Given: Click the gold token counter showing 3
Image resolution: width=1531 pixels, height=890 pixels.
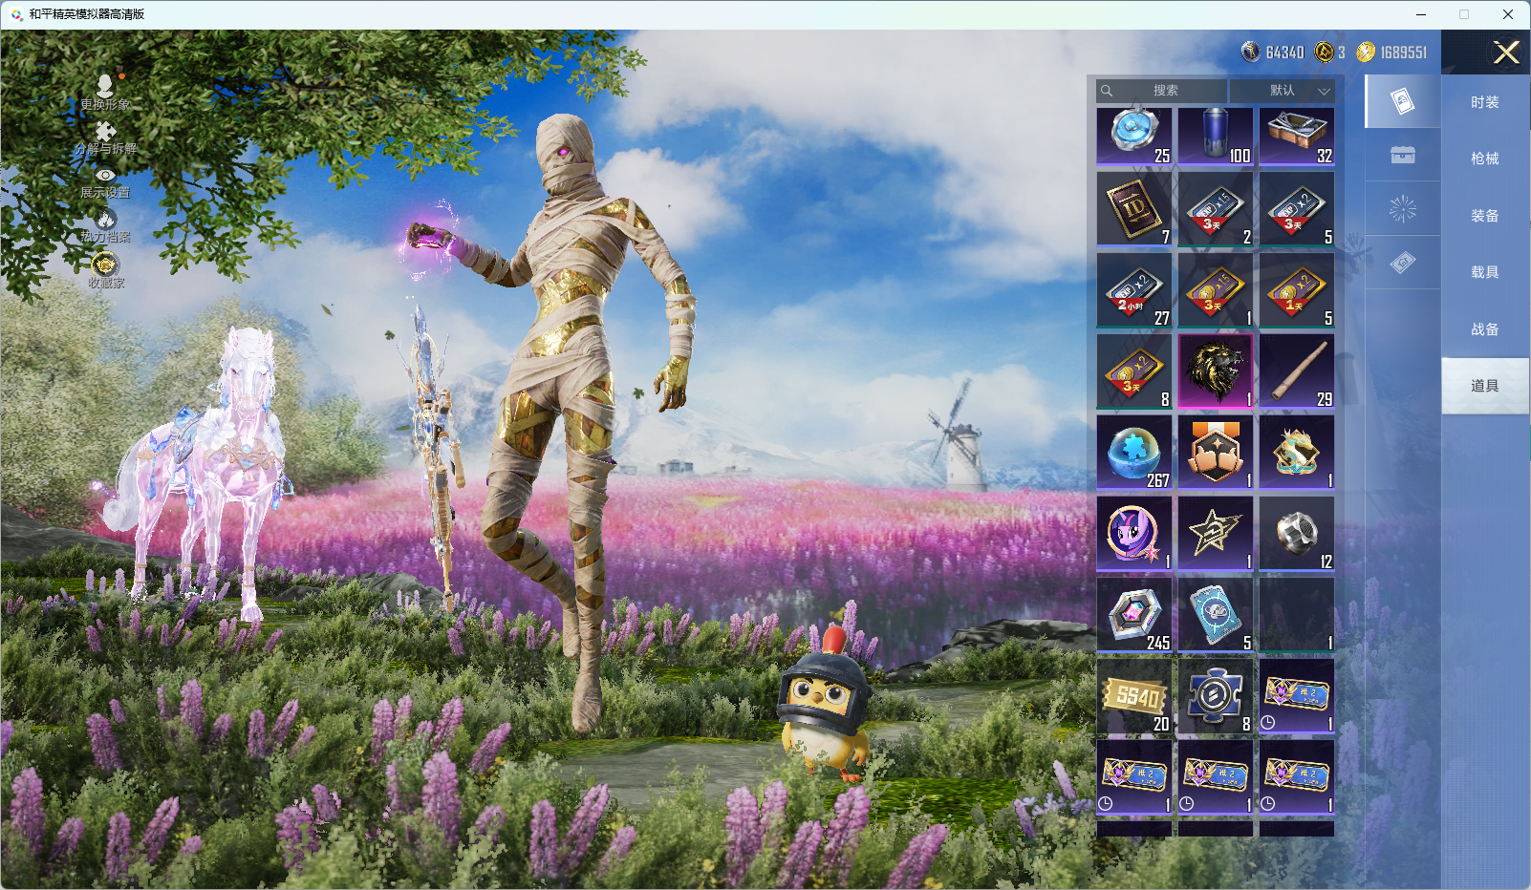Looking at the screenshot, I should 1330,53.
